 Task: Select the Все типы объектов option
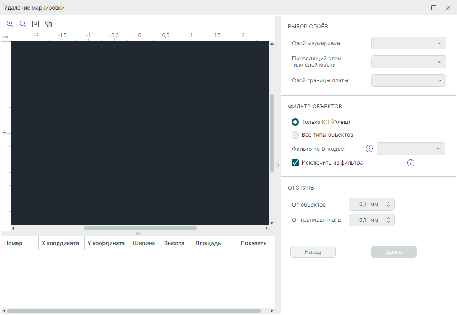tap(295, 135)
